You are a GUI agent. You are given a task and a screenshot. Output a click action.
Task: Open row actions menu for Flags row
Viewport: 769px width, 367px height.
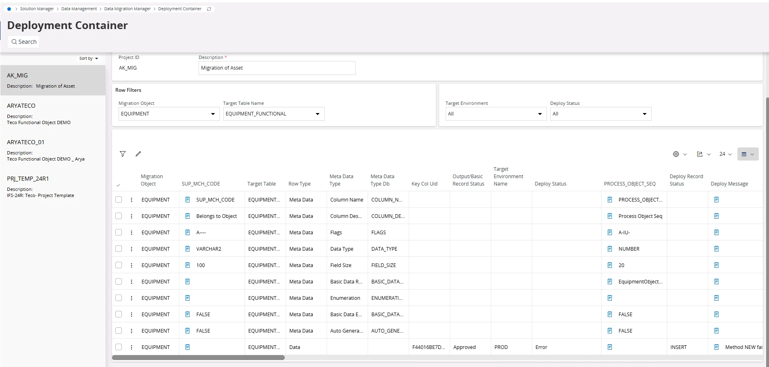coord(131,232)
